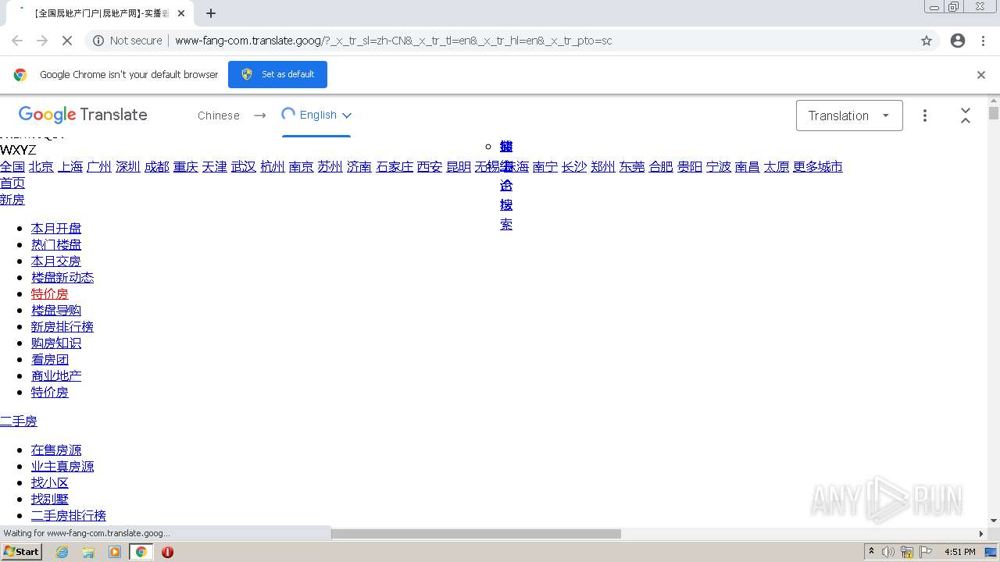Open the 在售房源 link

tap(56, 450)
